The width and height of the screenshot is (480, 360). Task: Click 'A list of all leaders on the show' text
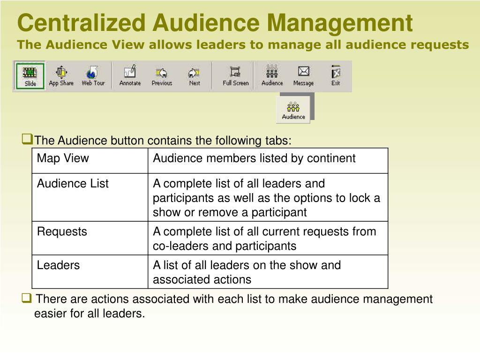[247, 272]
